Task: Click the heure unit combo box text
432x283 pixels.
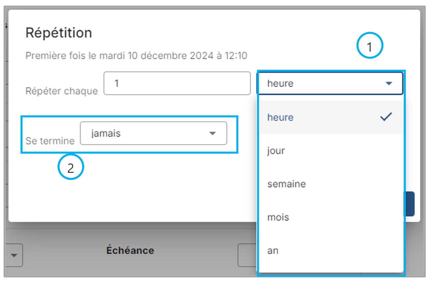Action: coord(281,83)
